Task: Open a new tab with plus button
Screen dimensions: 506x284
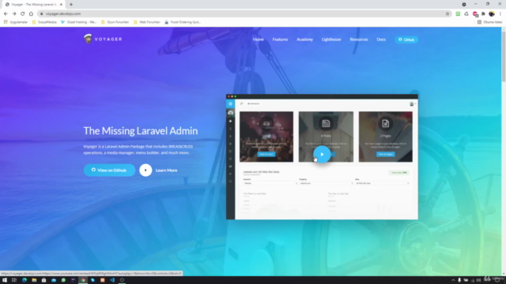Action: (71, 5)
